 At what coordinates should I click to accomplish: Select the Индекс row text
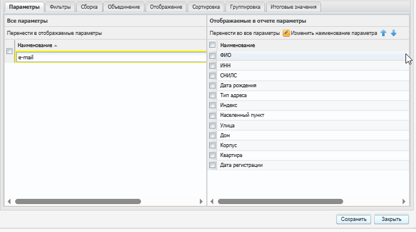(229, 105)
